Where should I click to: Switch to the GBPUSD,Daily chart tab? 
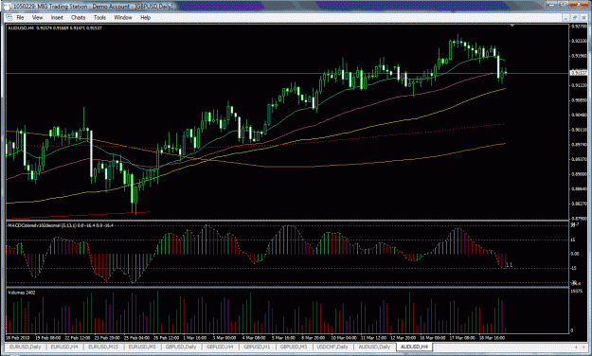pos(181,347)
